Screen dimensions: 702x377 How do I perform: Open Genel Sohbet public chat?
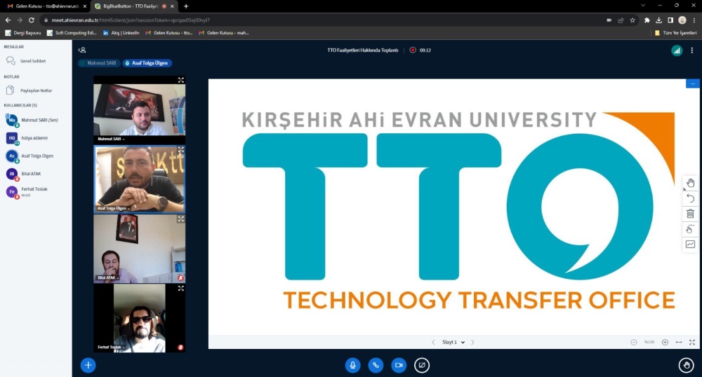click(x=32, y=61)
